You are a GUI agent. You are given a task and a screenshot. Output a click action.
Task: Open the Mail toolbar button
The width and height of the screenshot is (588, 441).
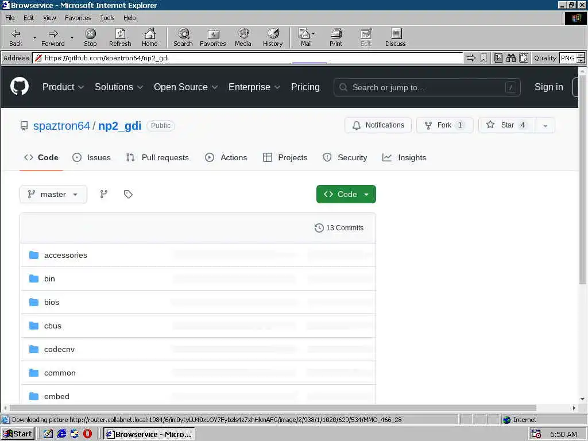(306, 37)
